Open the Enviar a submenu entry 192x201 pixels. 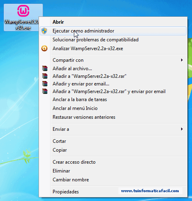click(113, 129)
